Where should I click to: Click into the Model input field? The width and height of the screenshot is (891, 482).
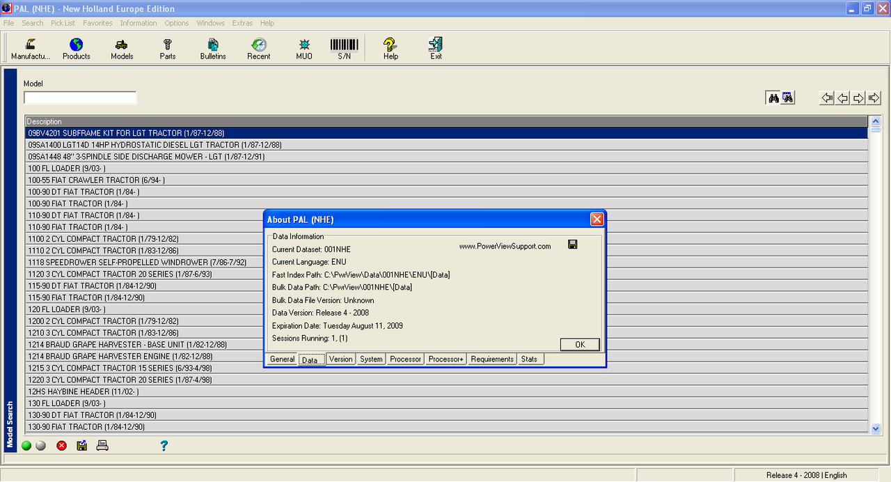coord(80,98)
